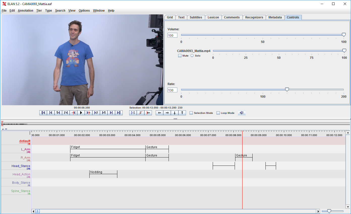Select the R_Arm Gesture annotation near 00:00:08

(x=244, y=157)
